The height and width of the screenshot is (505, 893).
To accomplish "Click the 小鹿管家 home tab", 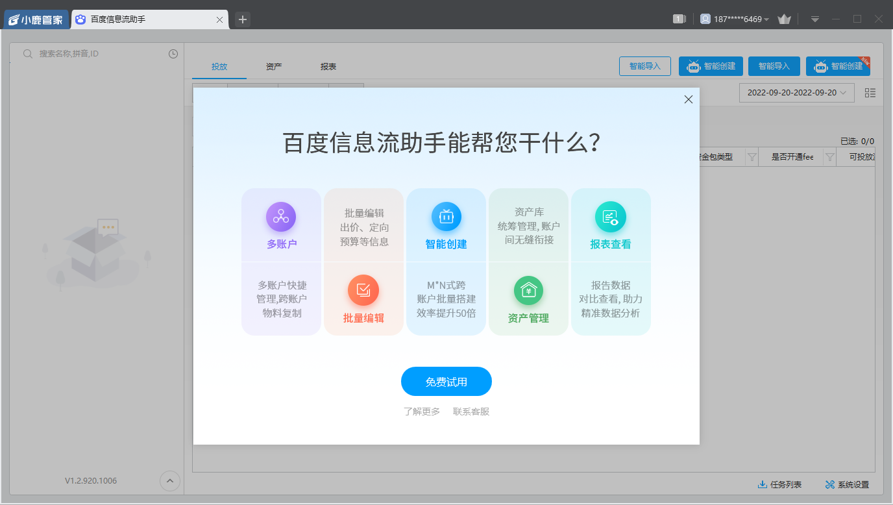I will (x=36, y=19).
